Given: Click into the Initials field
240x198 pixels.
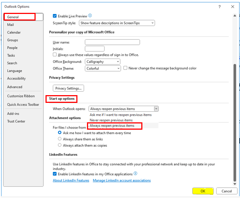Looking at the screenshot, I should [x=95, y=48].
